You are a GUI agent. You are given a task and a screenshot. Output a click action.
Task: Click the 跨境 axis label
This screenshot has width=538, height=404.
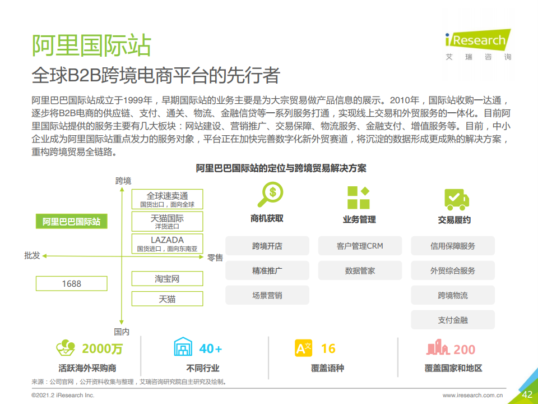[123, 181]
